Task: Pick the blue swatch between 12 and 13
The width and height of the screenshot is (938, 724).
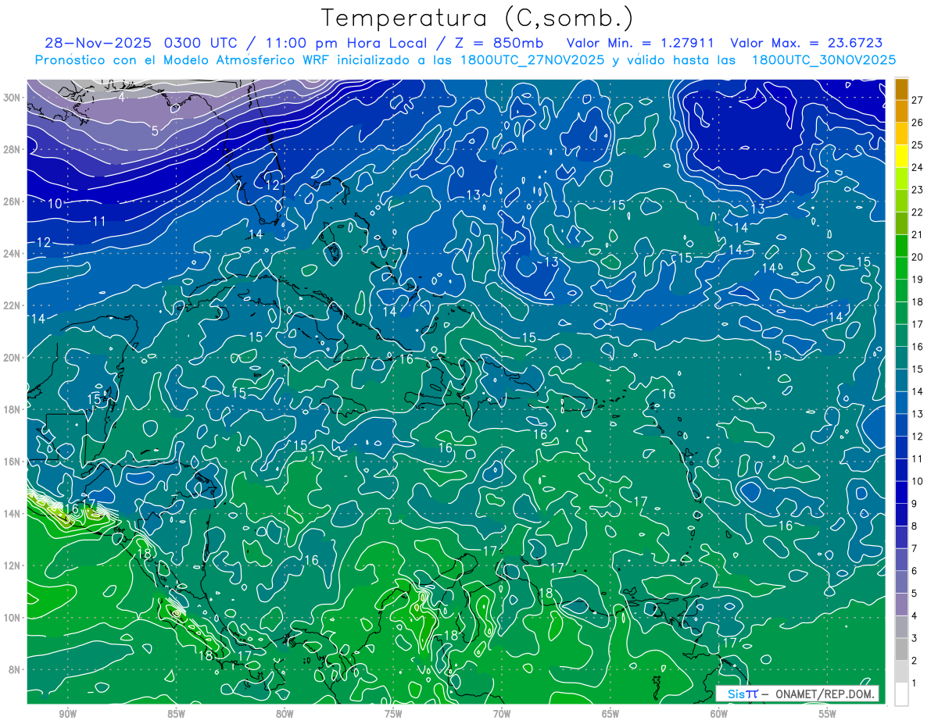Action: [x=901, y=425]
